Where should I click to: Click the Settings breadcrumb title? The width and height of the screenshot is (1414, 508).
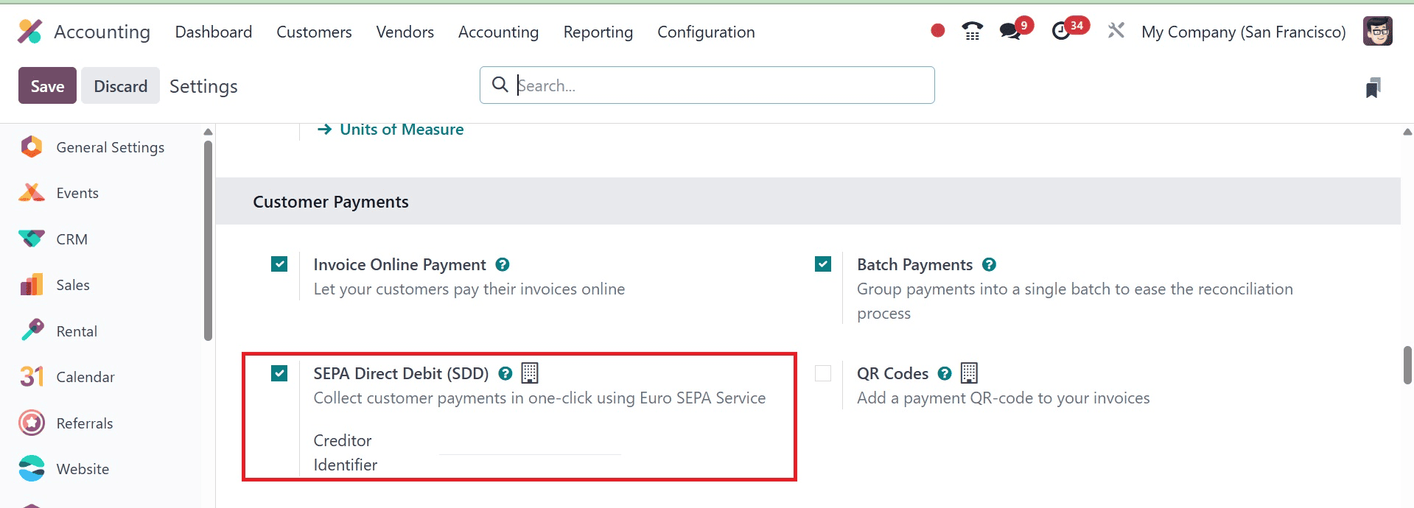click(203, 86)
